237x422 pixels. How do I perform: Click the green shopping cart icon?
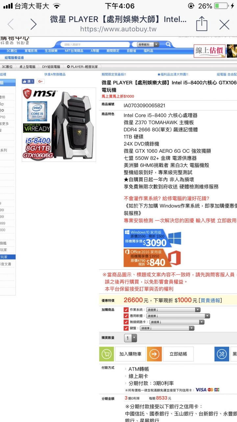(x=106, y=354)
